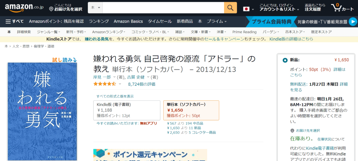Open the ランキング nav item

(x=99, y=21)
